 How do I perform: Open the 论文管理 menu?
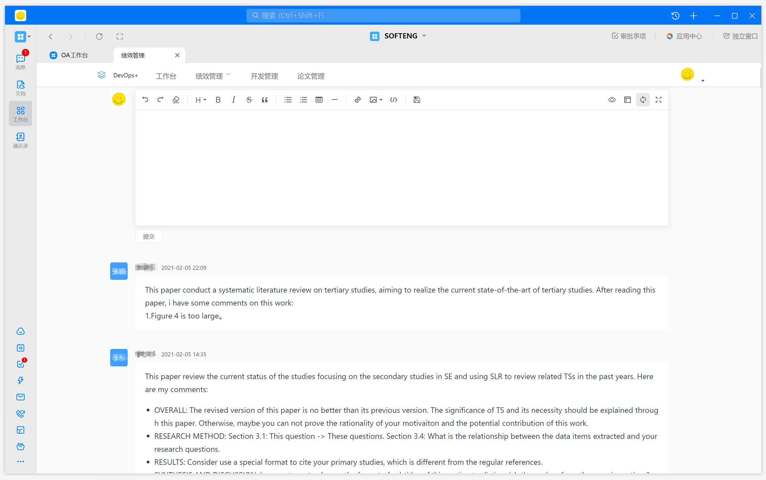click(x=311, y=76)
